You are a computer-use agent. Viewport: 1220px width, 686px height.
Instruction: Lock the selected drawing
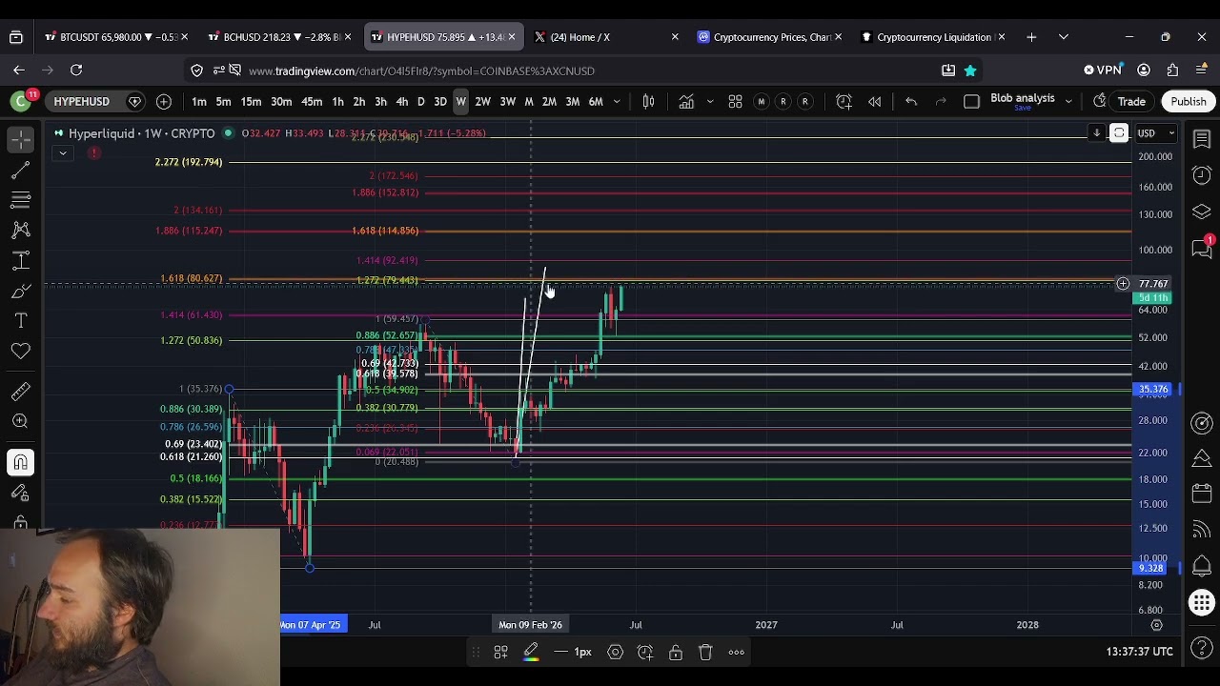(675, 653)
